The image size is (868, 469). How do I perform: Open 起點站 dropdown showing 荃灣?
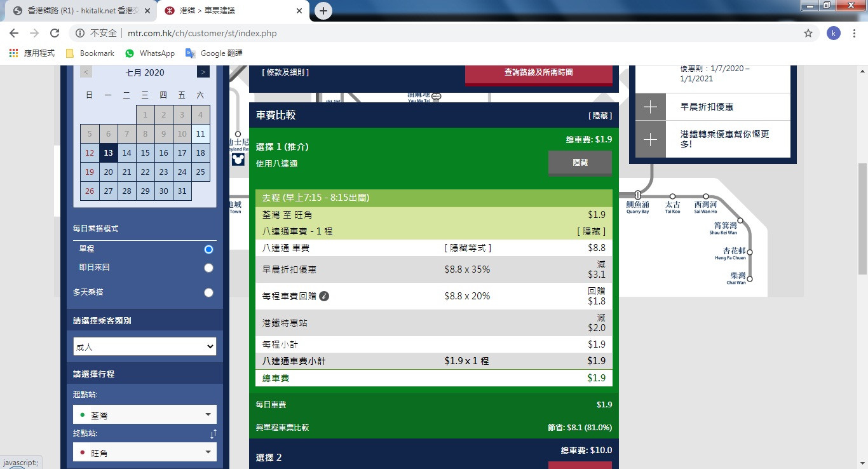pos(145,415)
